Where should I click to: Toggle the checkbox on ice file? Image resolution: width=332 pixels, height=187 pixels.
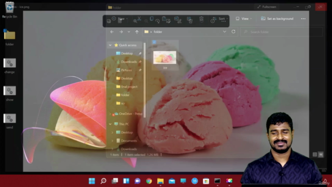(x=154, y=42)
